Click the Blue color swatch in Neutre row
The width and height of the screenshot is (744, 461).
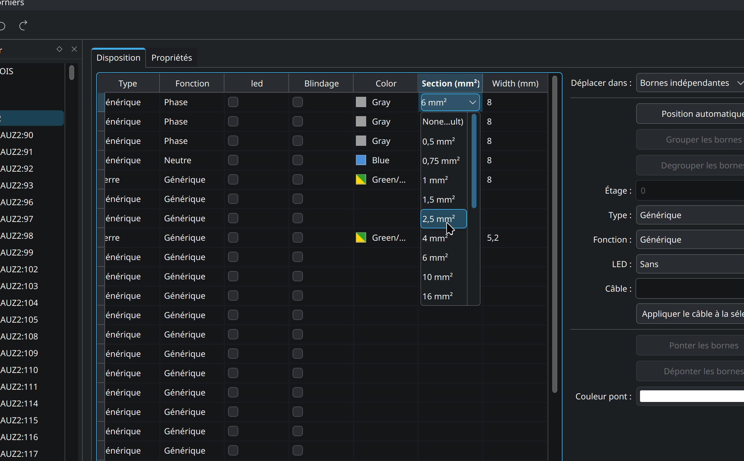point(361,160)
